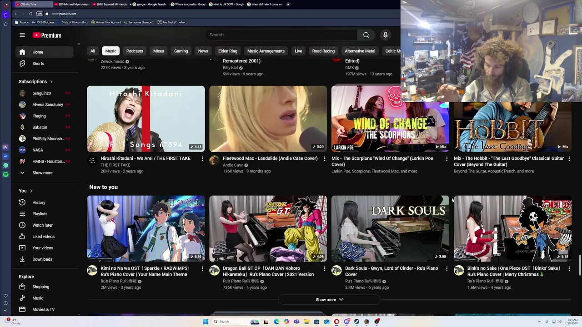Viewport: 582px width, 327px height.
Task: Select the Alternative Metal filter chip
Action: click(x=360, y=51)
